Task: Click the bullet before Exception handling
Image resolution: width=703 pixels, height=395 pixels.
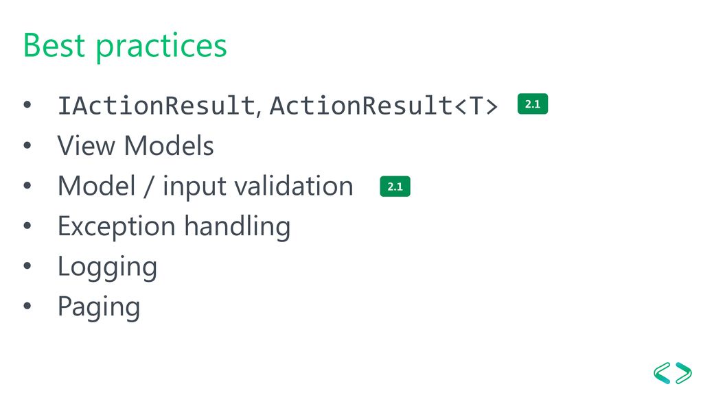Action: tap(27, 226)
